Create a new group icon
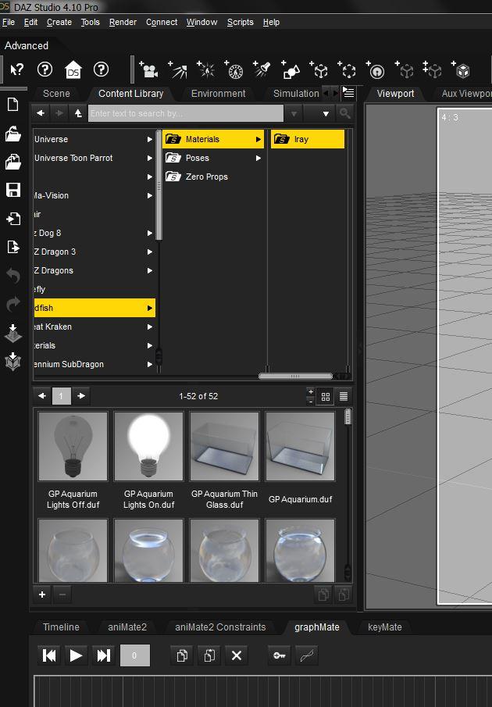The image size is (492, 707). (x=348, y=70)
